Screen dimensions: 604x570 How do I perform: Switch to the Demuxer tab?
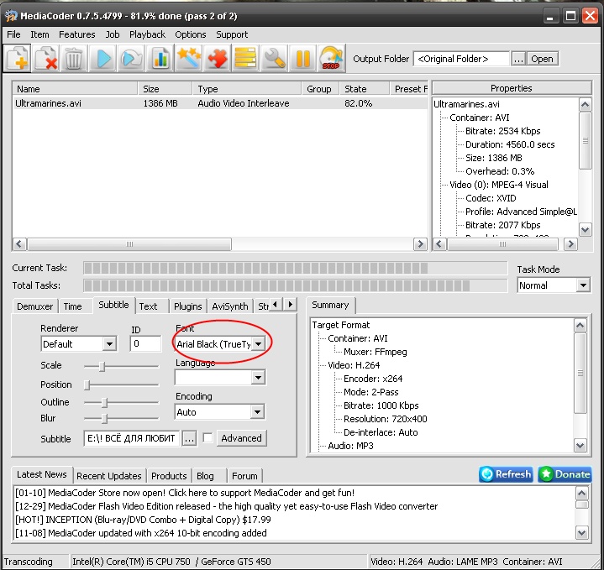click(34, 306)
